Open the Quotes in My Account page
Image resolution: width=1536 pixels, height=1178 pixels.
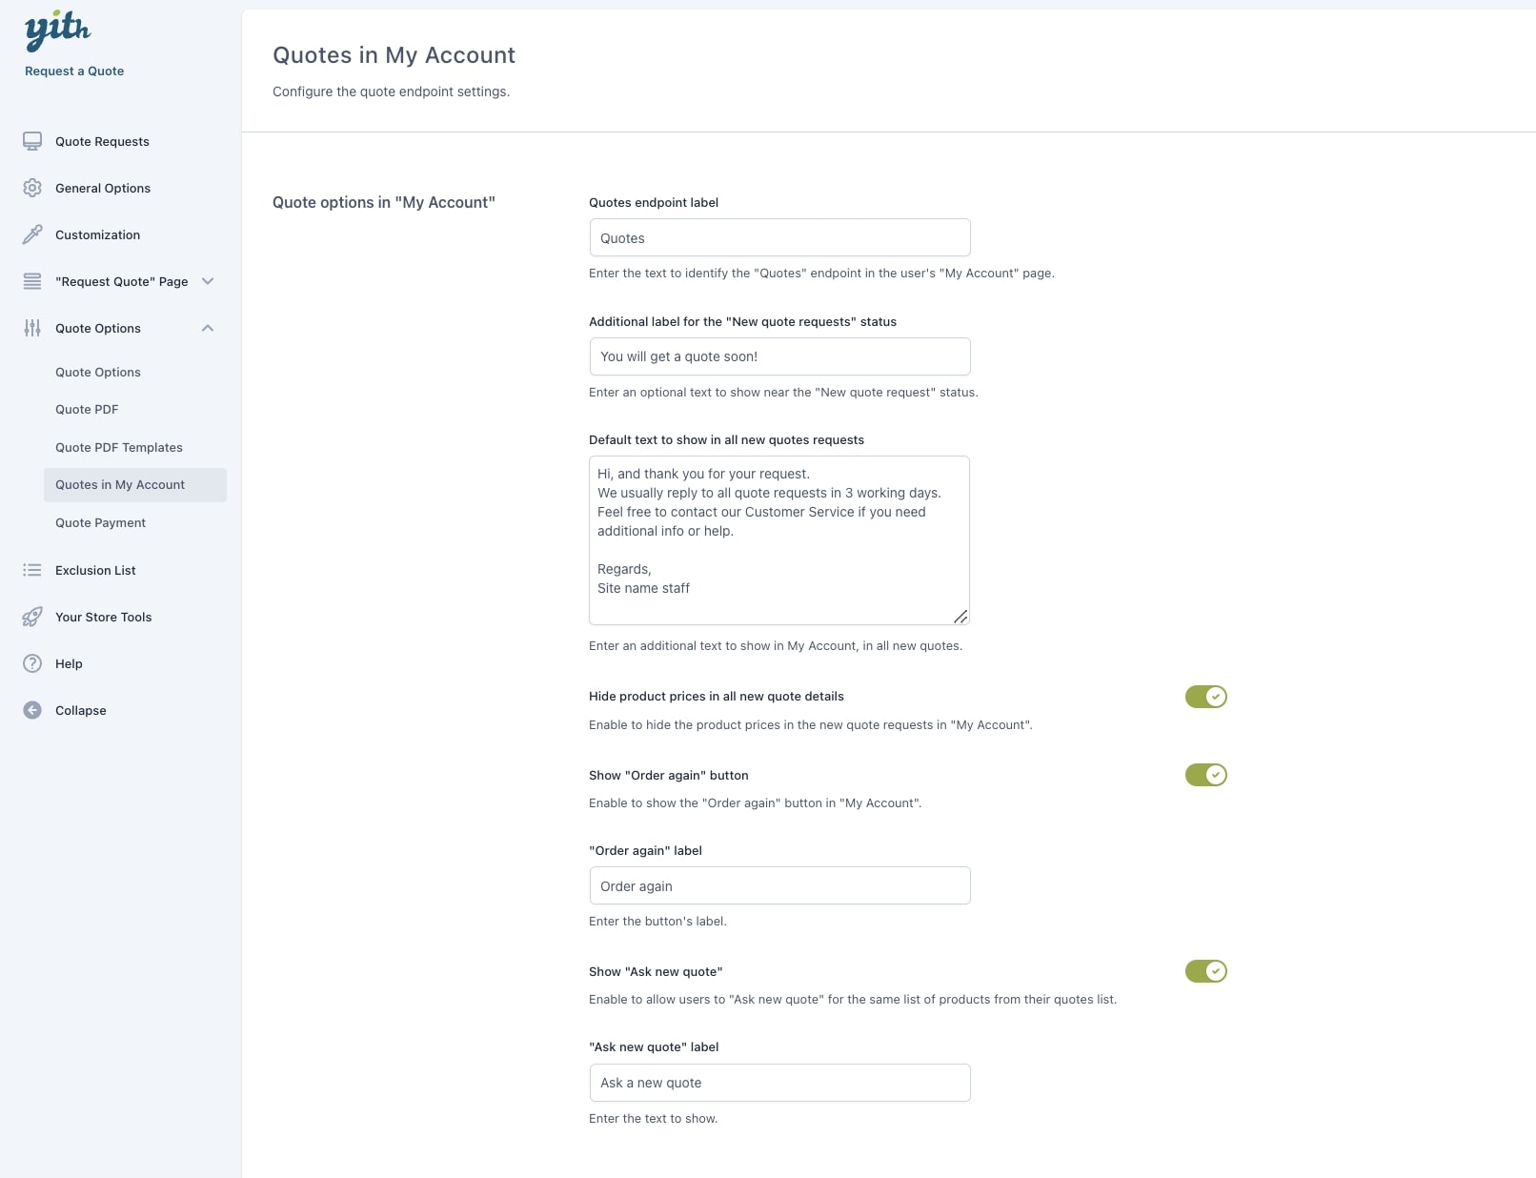120,485
